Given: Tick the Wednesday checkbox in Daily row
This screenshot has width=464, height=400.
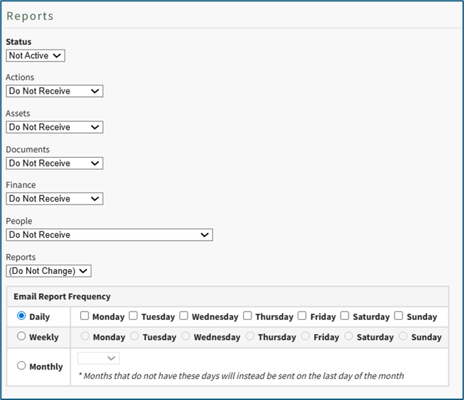Looking at the screenshot, I should [184, 316].
